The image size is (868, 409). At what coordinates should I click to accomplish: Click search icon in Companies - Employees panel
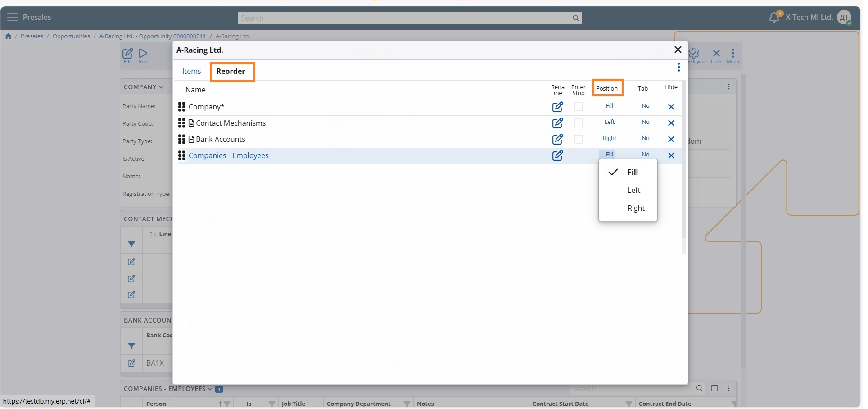[699, 388]
